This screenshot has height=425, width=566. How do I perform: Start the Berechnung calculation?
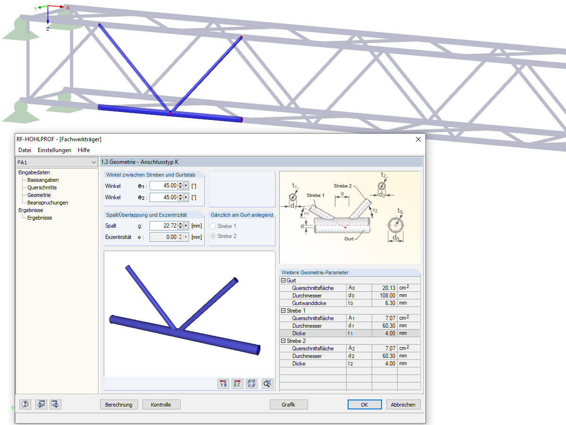point(118,404)
